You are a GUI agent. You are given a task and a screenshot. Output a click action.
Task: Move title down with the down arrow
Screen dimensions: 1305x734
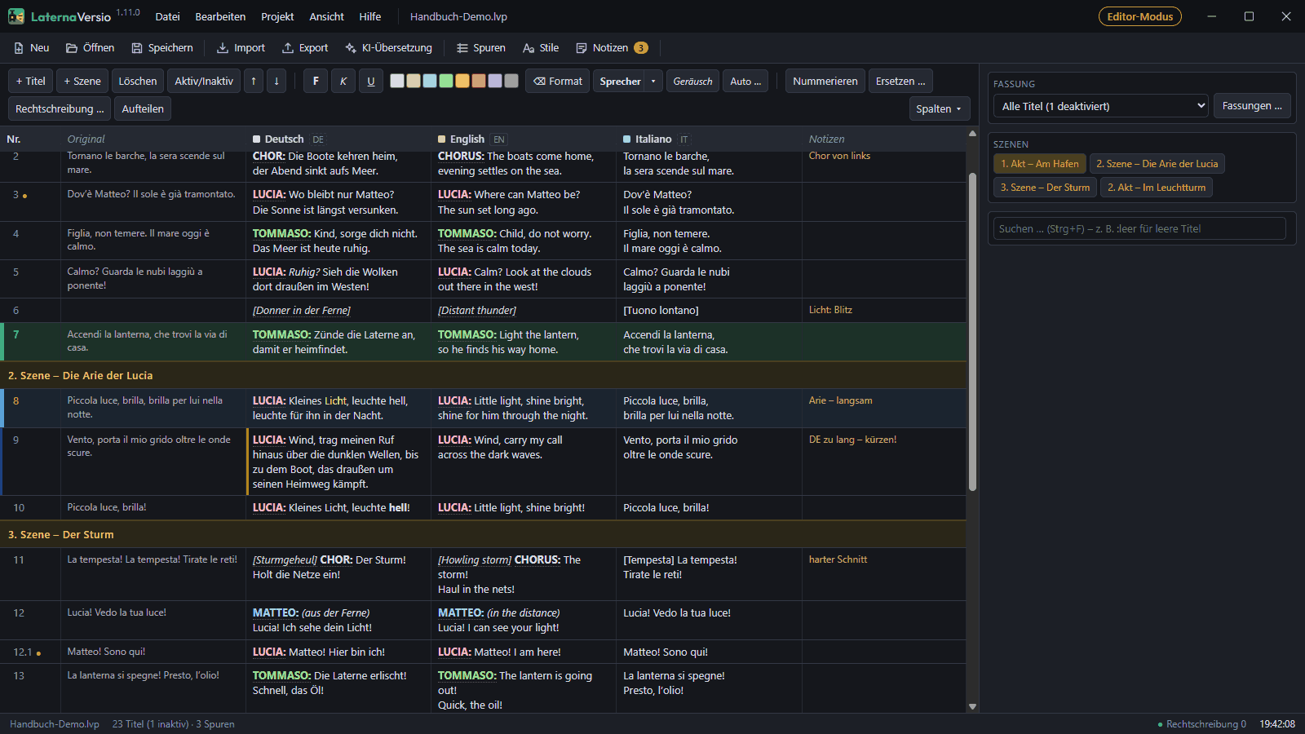pos(276,82)
